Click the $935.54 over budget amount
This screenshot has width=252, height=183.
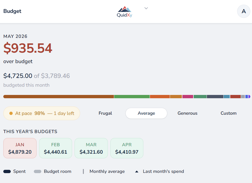click(28, 48)
